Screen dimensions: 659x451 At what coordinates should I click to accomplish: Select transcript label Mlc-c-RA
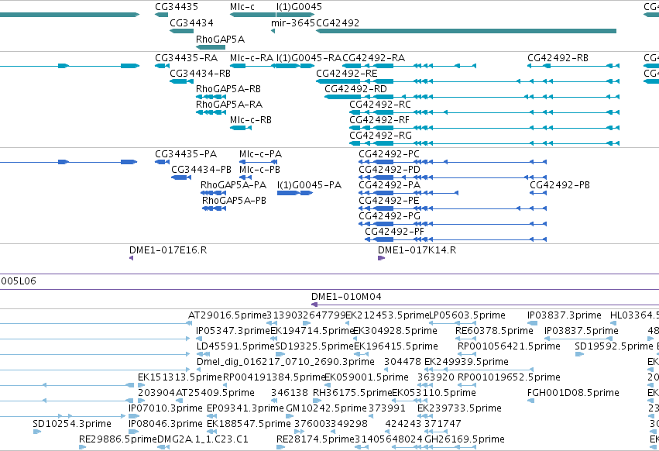click(252, 58)
